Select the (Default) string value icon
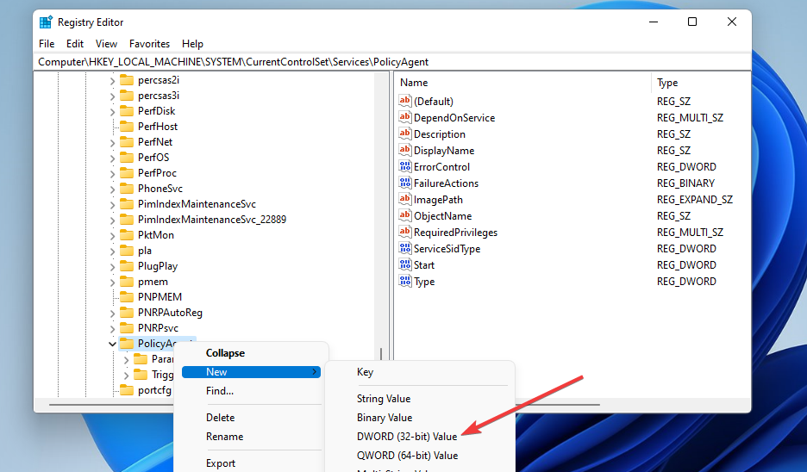 click(405, 101)
